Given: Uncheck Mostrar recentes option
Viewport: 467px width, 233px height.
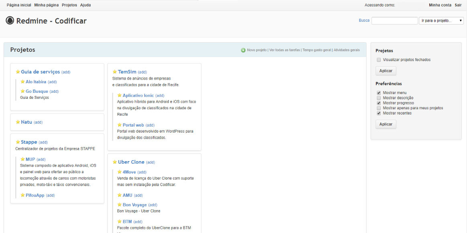Looking at the screenshot, I should click(379, 113).
